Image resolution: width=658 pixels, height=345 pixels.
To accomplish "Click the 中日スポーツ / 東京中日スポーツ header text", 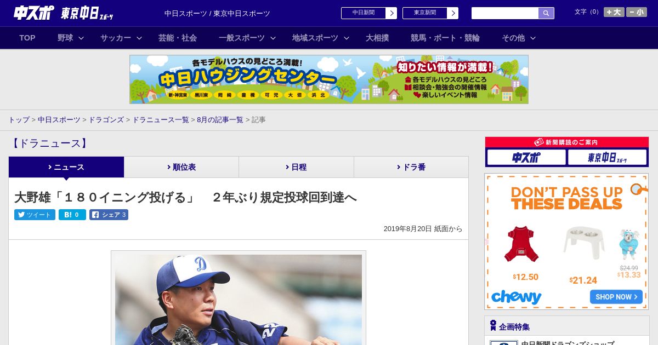I will [x=217, y=13].
